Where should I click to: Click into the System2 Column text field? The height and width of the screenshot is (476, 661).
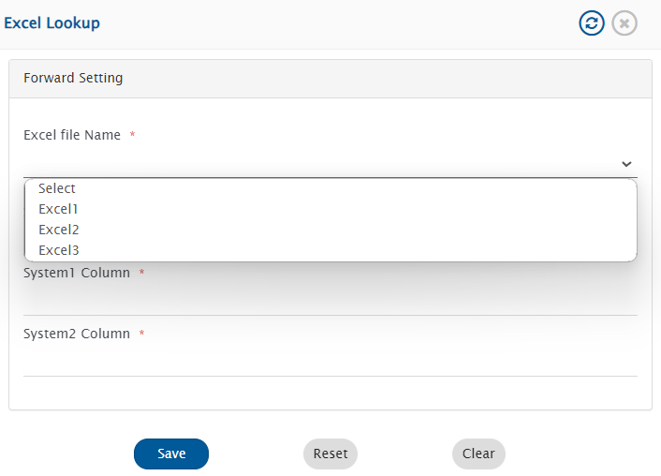click(330, 362)
